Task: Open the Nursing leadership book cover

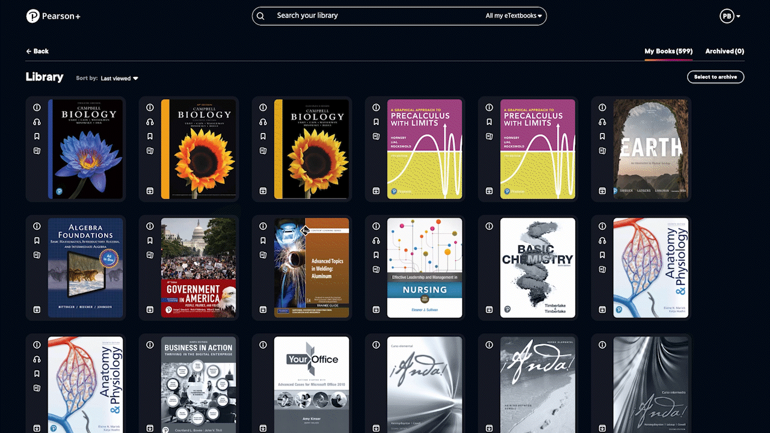Action: point(425,268)
